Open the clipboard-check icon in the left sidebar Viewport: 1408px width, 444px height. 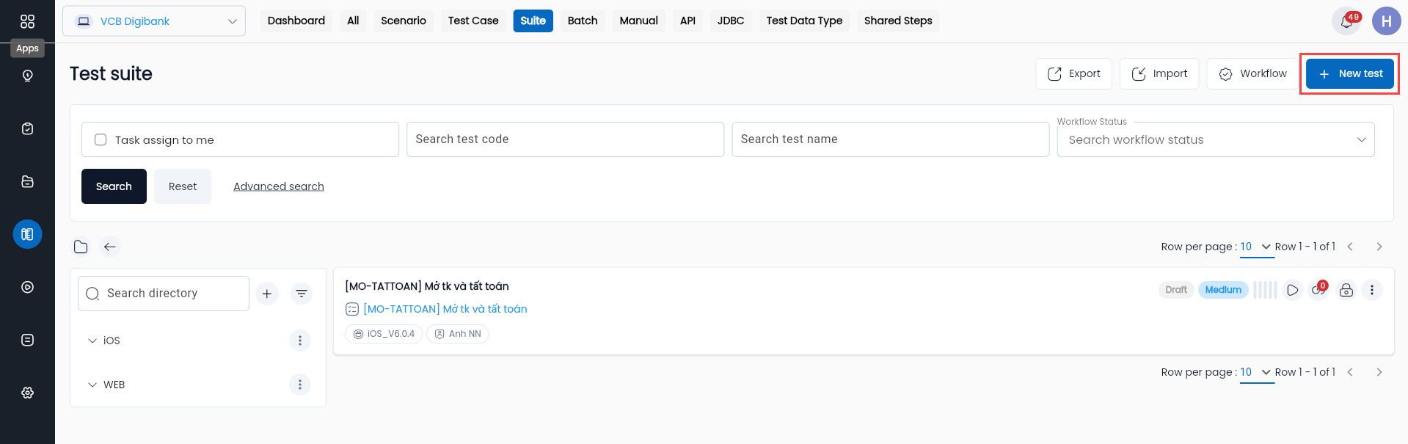27,128
